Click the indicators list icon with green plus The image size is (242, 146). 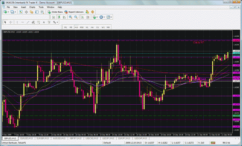point(94,17)
